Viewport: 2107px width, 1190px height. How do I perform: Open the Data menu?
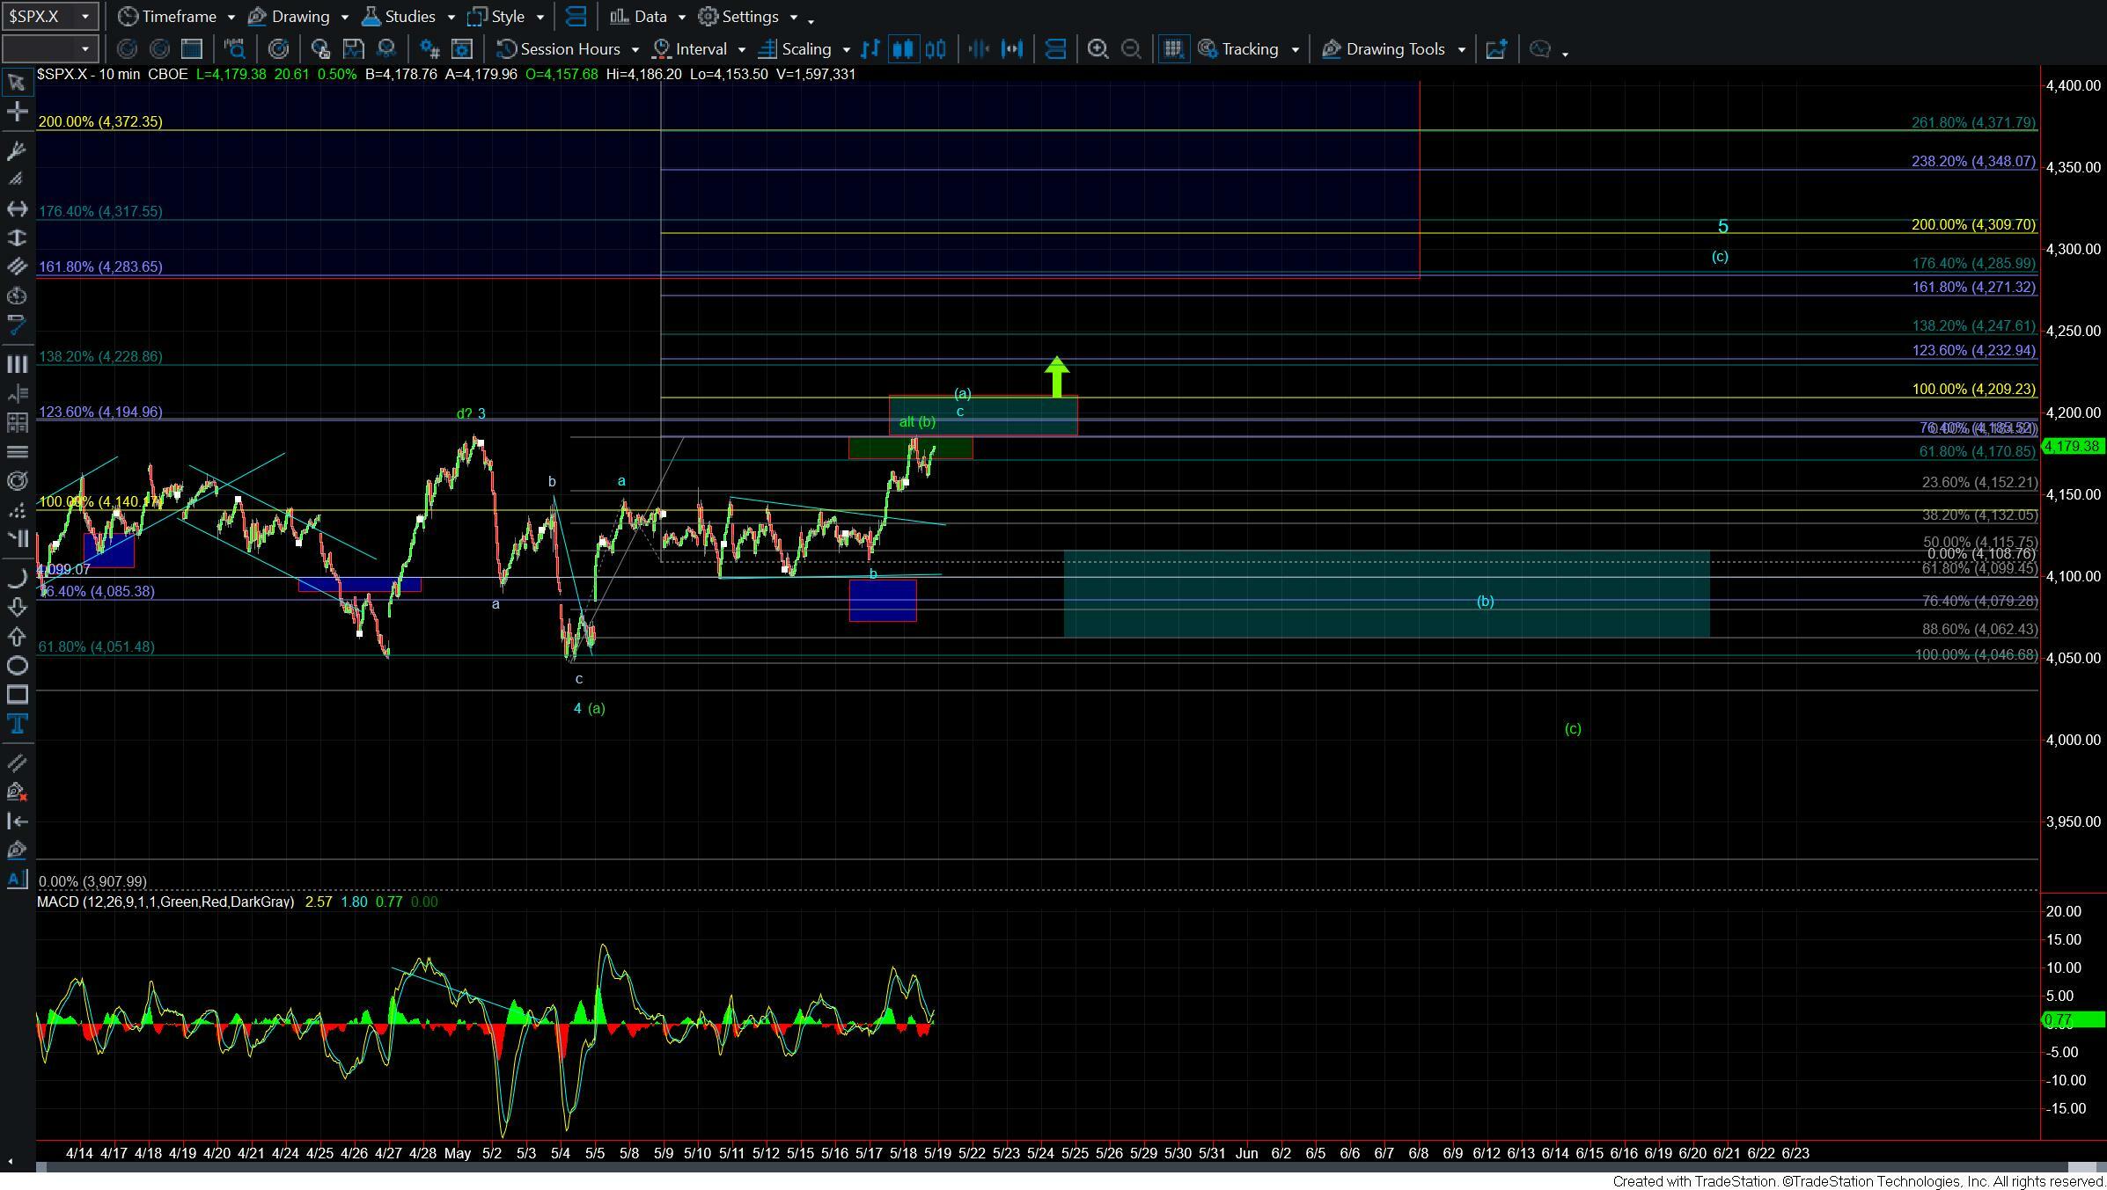click(x=649, y=17)
